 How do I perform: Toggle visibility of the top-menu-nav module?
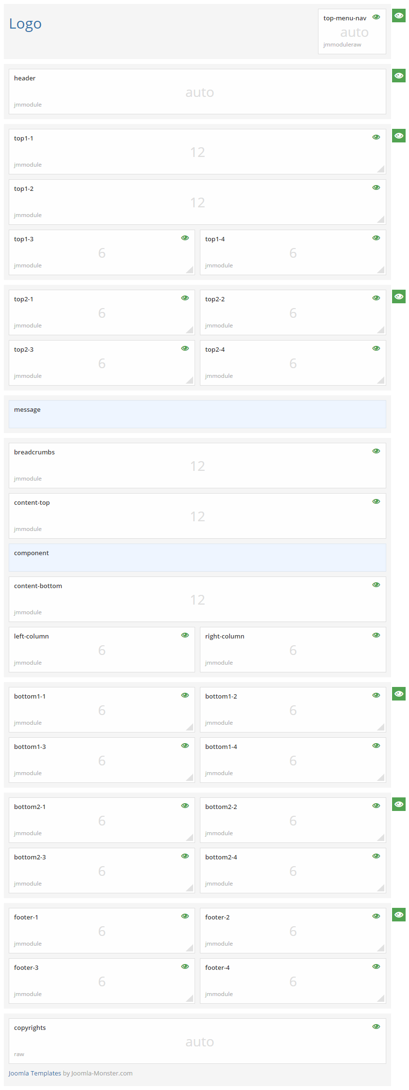(x=376, y=17)
